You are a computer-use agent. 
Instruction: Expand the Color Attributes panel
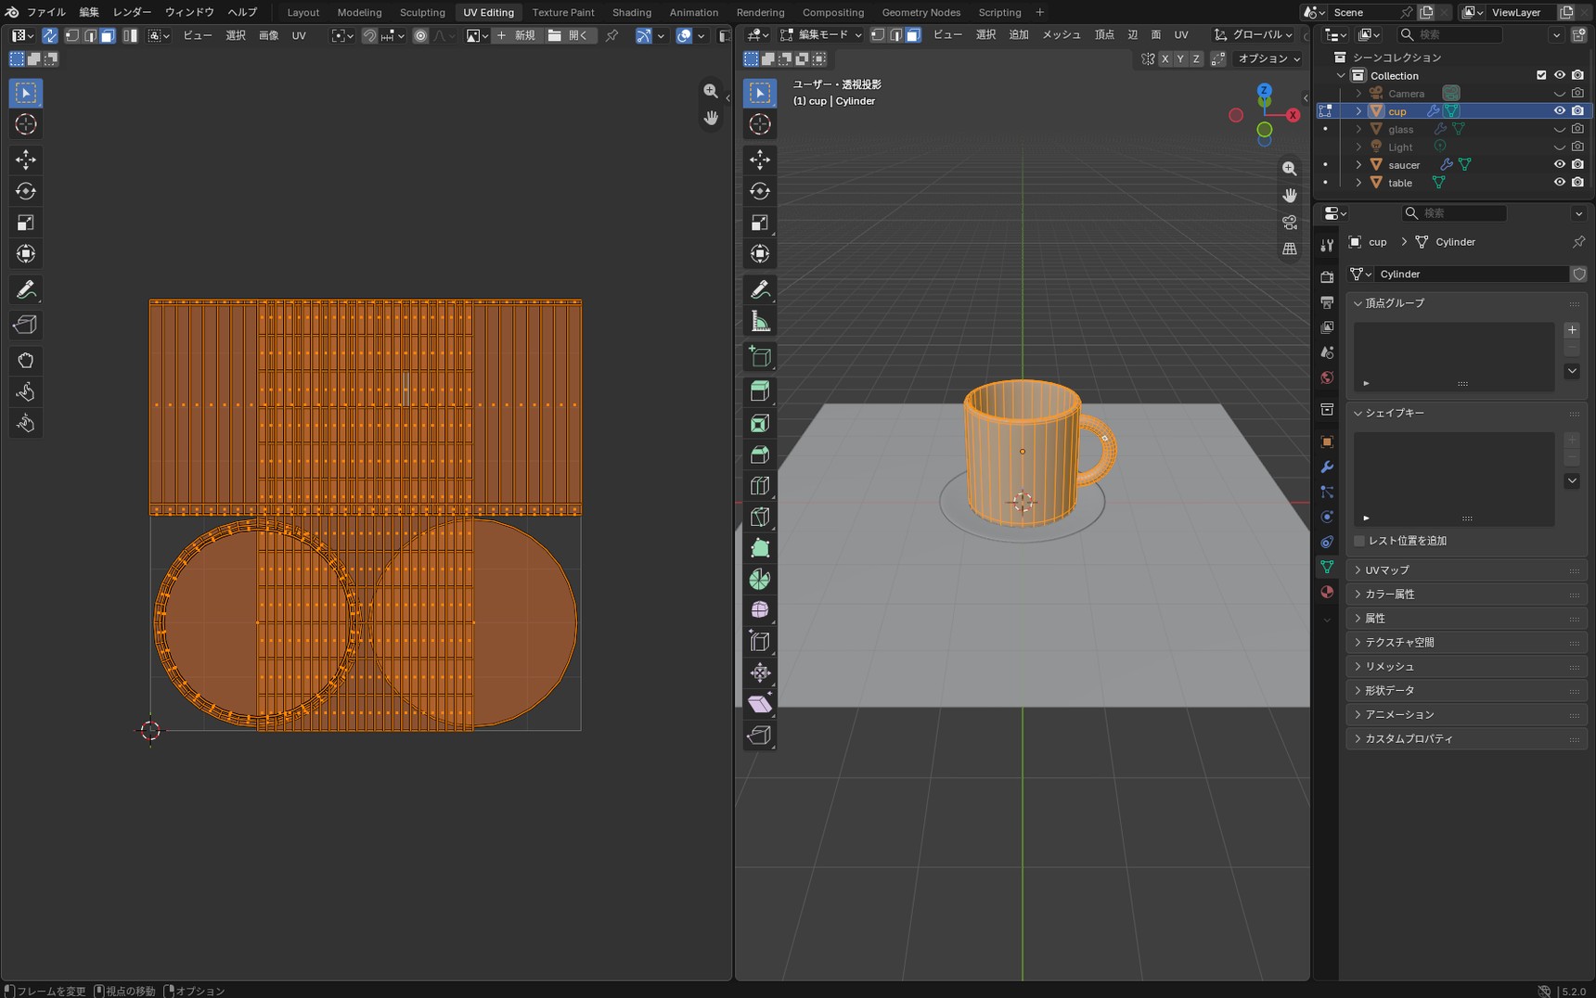[x=1467, y=594]
